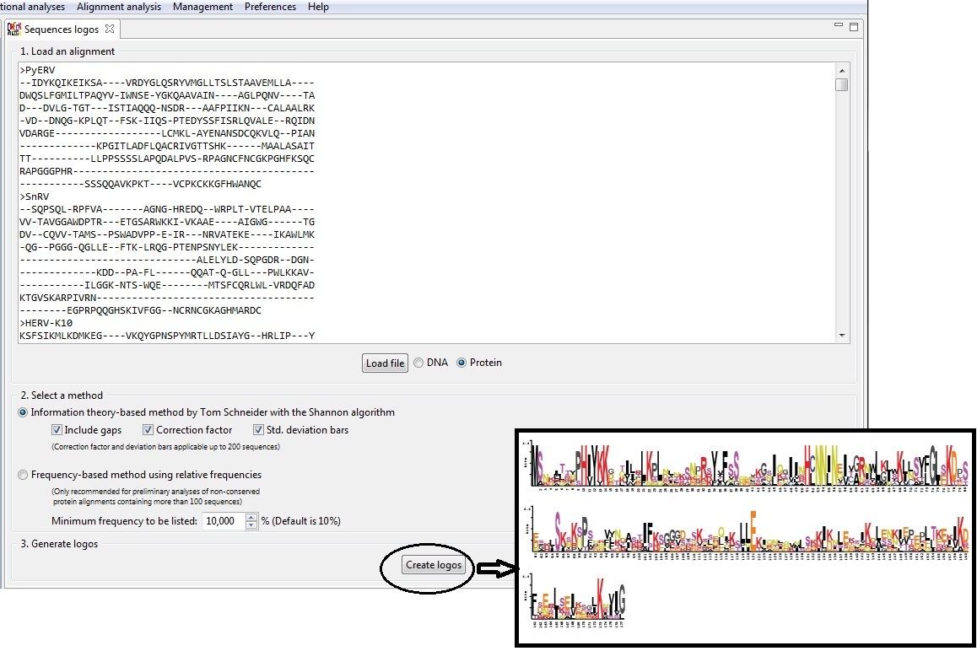
Task: Open the Preferences menu
Action: point(270,7)
